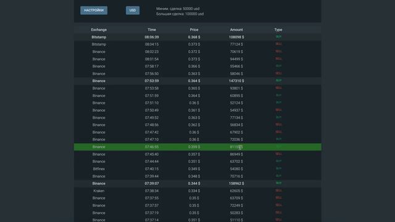Image resolution: width=395 pixels, height=222 pixels.
Task: Click the Time column header
Action: 152,30
